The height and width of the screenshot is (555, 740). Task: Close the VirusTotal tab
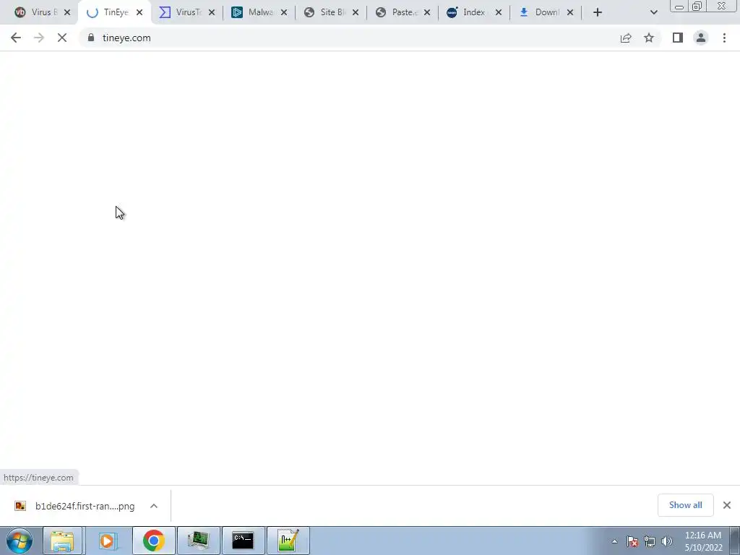(x=212, y=12)
